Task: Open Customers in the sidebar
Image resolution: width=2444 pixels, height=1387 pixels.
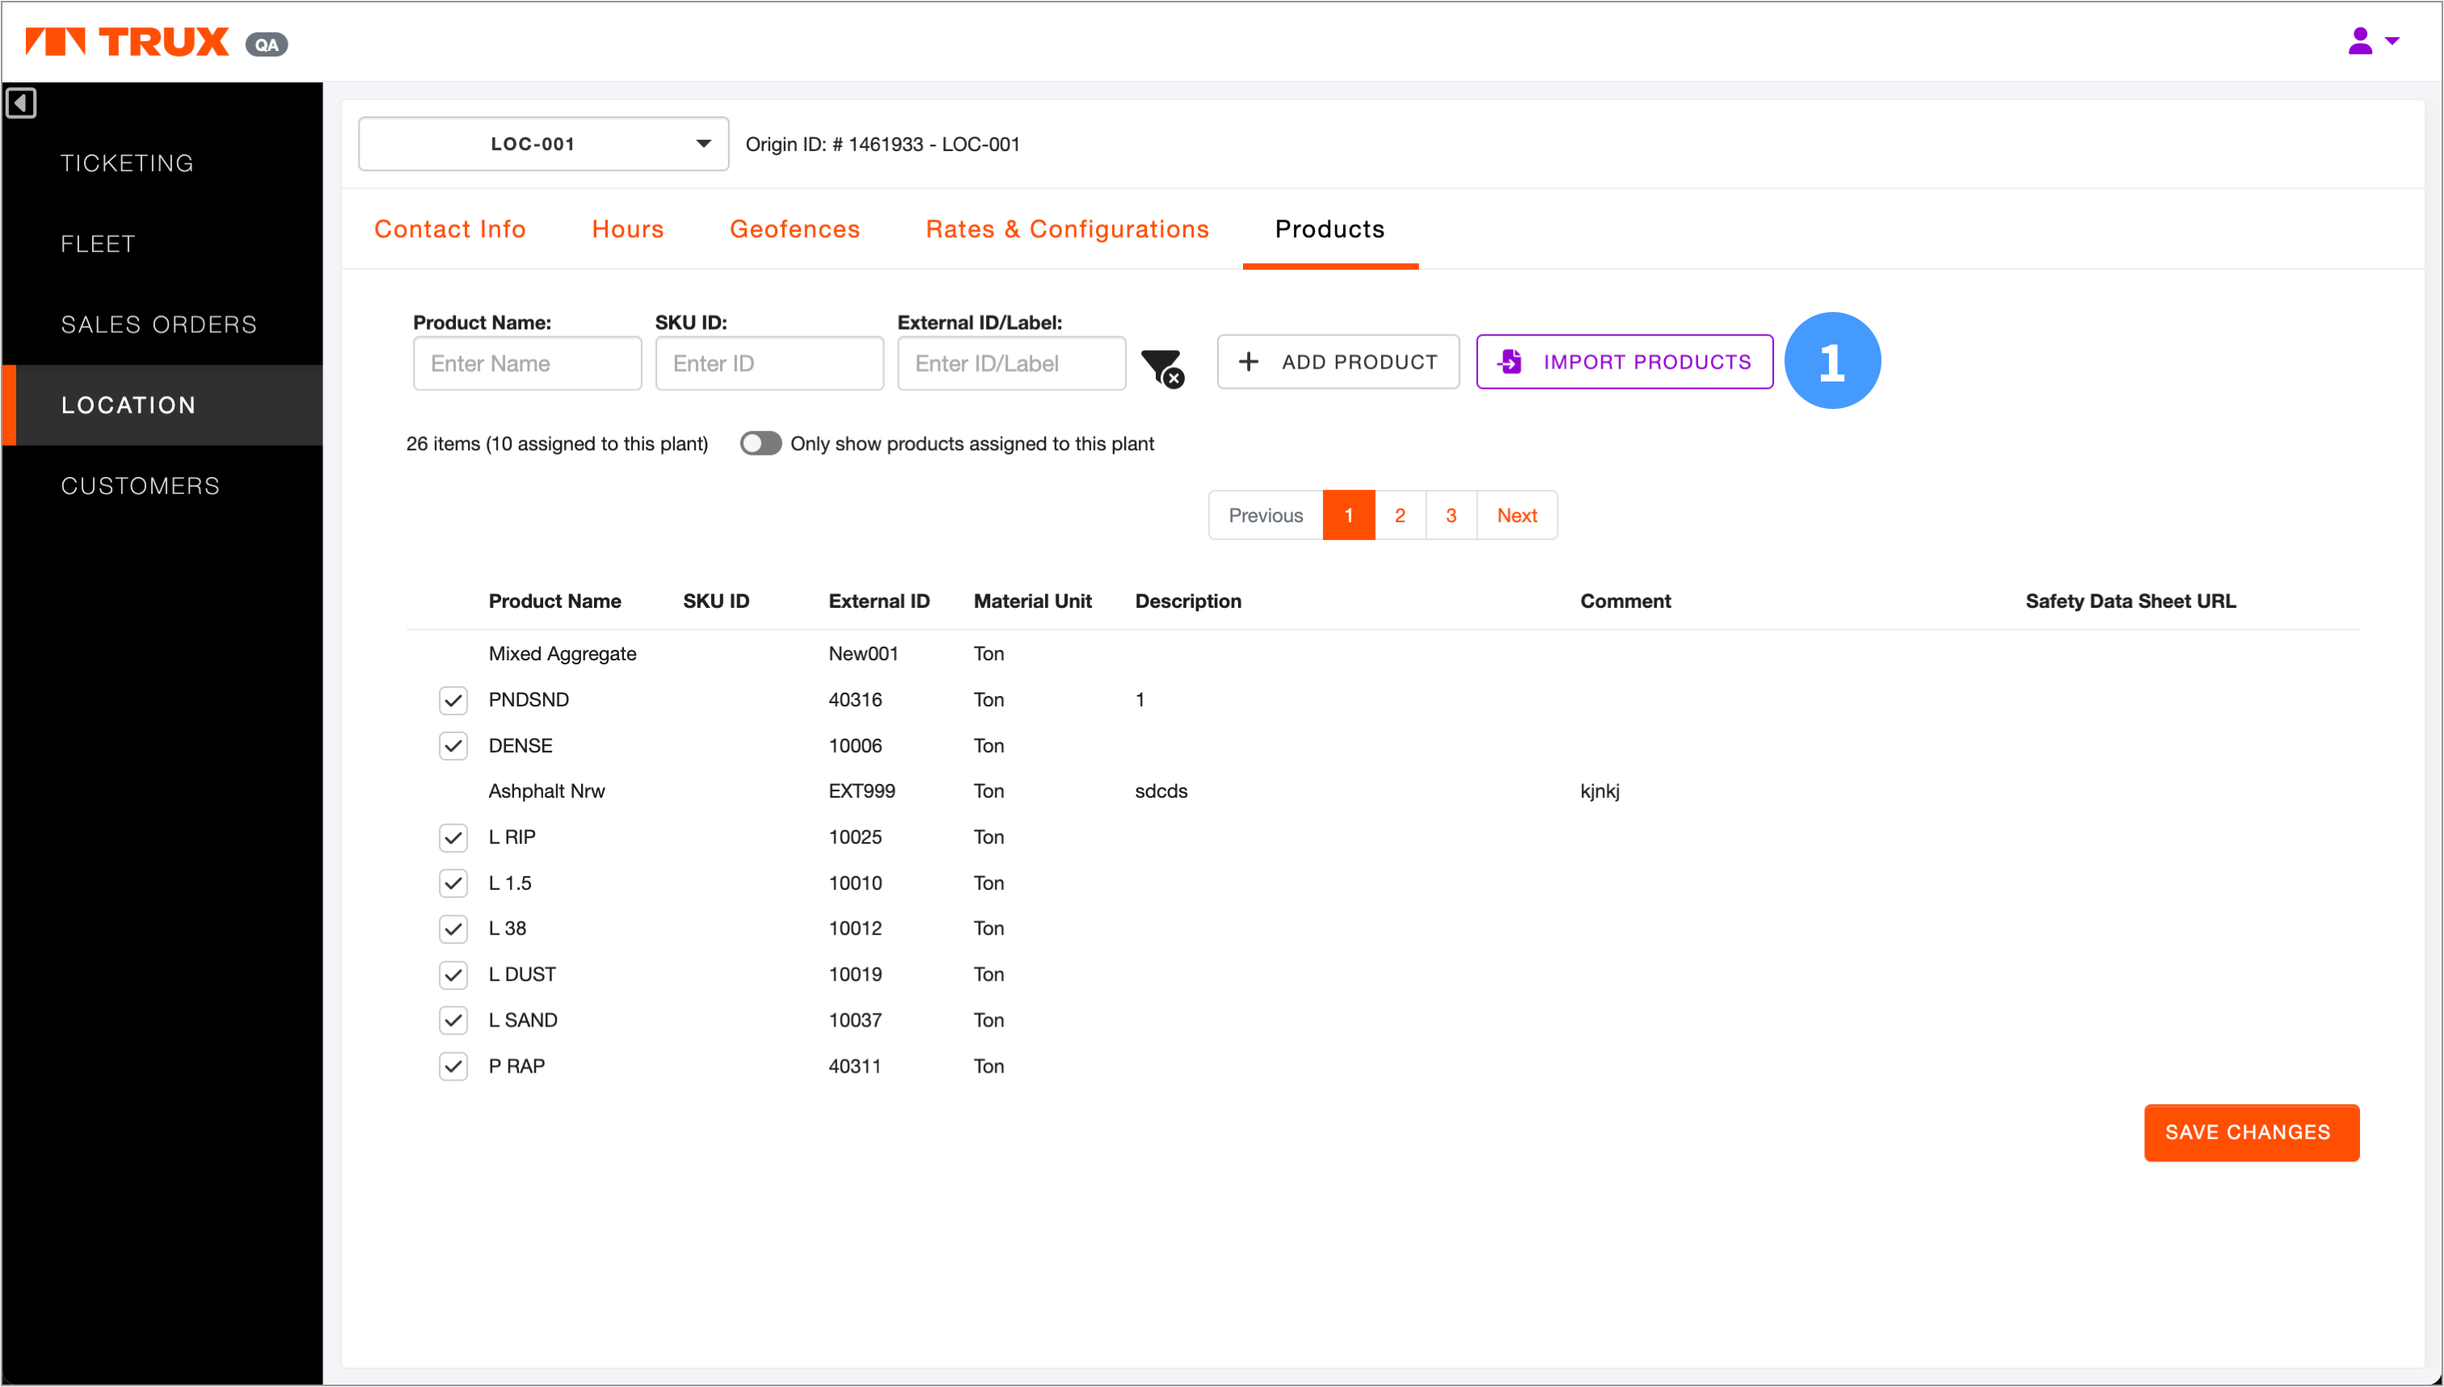Action: pyautogui.click(x=140, y=486)
